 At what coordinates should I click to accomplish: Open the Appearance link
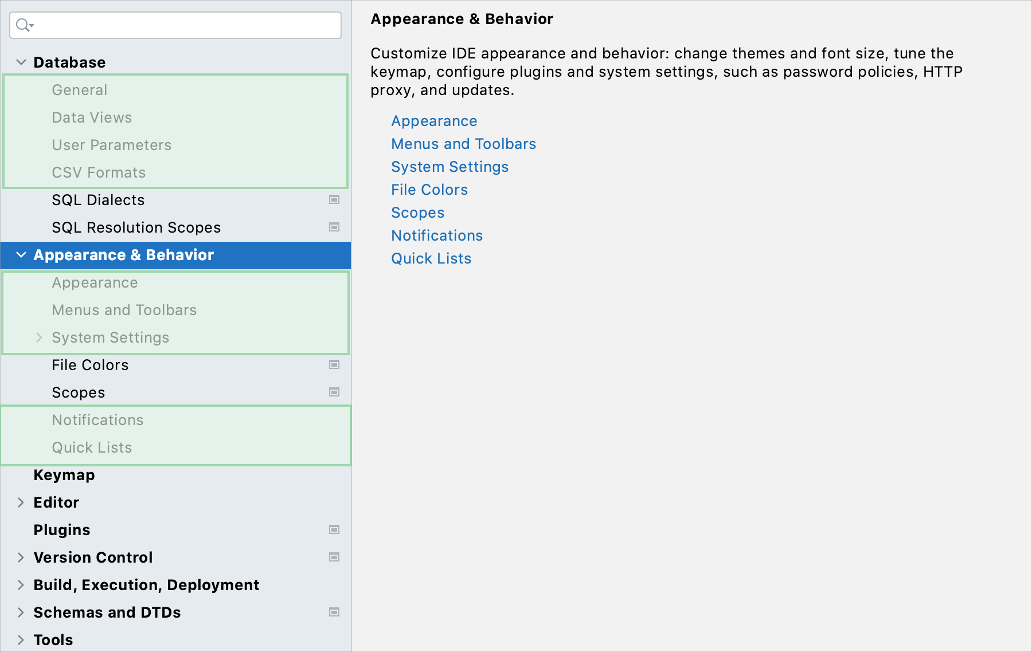click(x=434, y=121)
